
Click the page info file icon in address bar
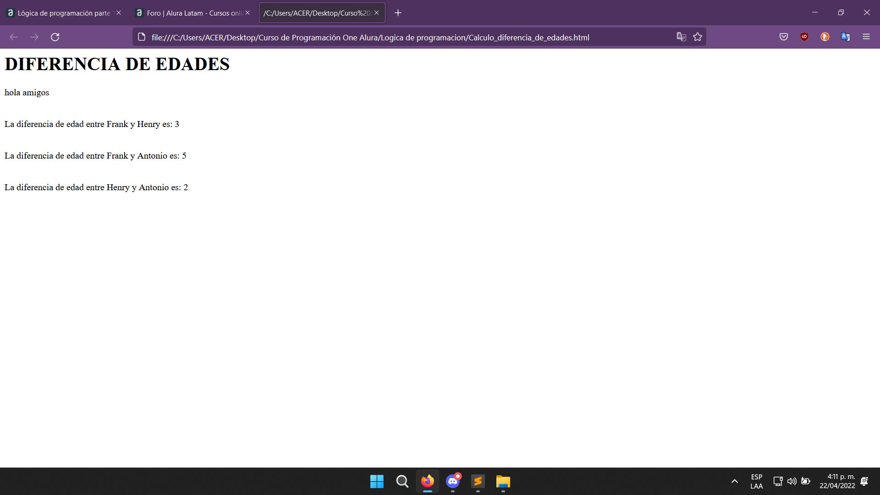pos(142,37)
